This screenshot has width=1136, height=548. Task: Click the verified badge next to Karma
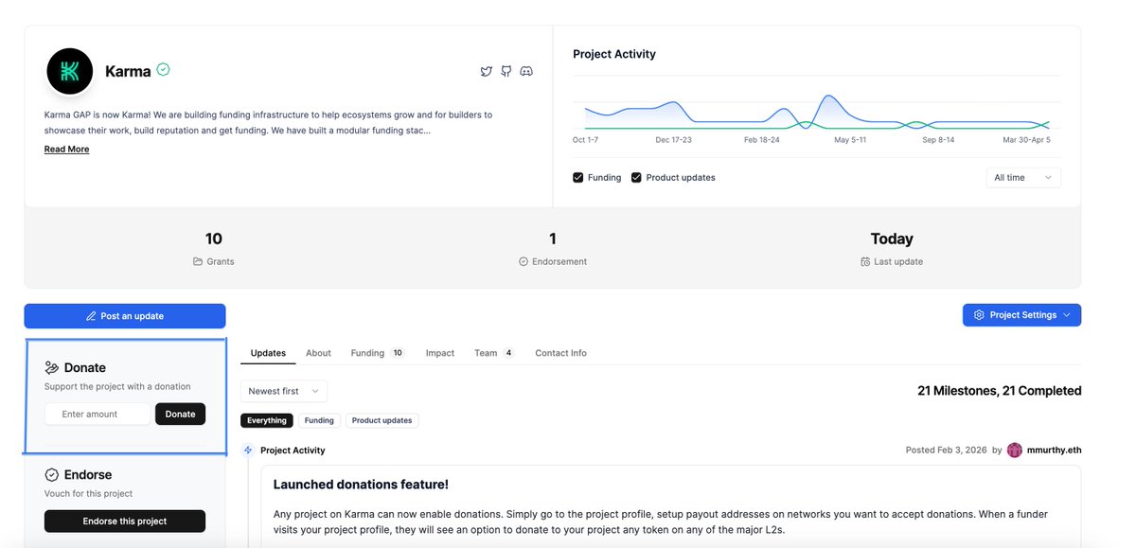164,70
